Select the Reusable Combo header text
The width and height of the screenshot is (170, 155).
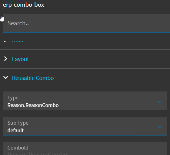33,78
